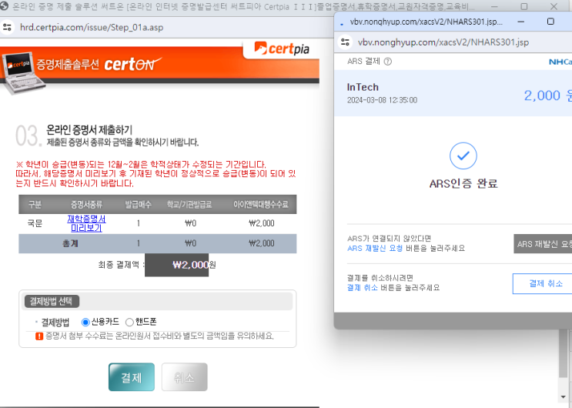Click the 학교/기관발급료 column header

(189, 204)
